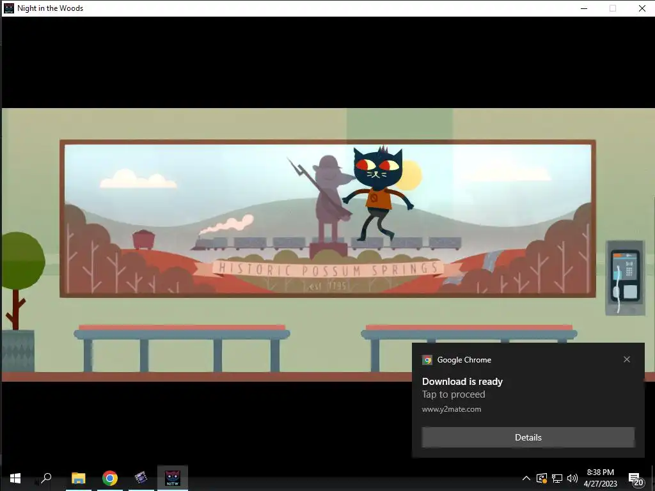
Task: Click the Details button in notification
Action: [x=528, y=437]
